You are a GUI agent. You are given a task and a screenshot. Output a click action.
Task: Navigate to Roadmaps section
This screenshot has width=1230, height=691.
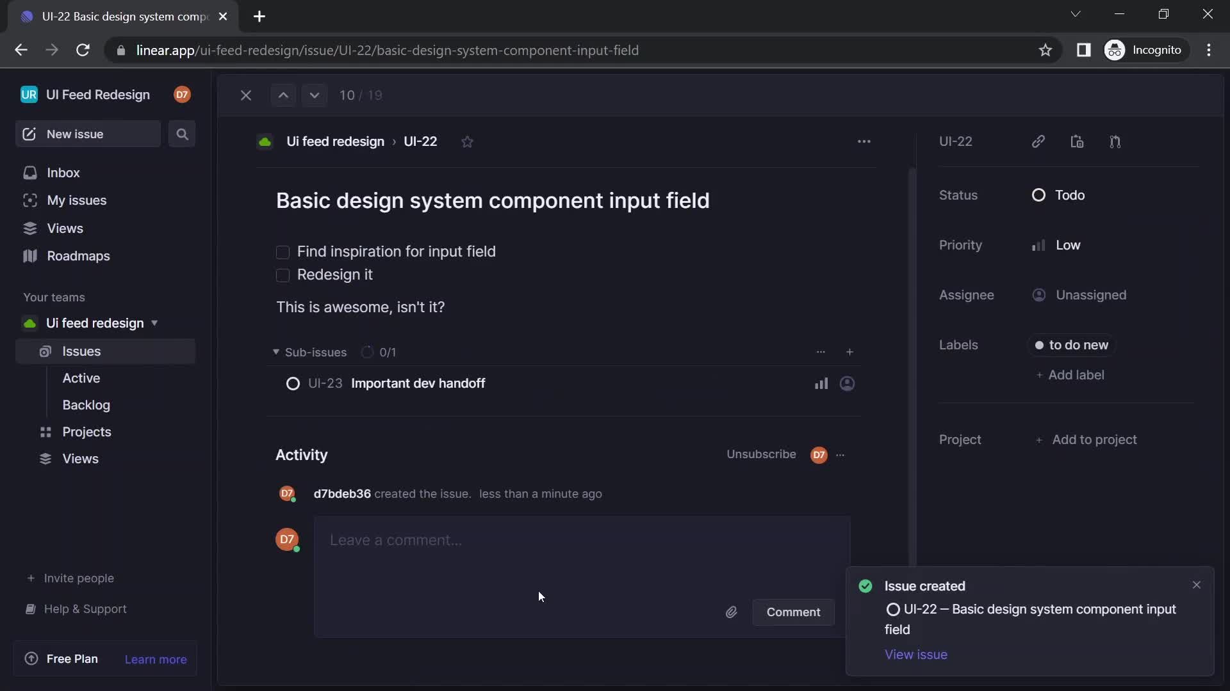[x=79, y=256]
